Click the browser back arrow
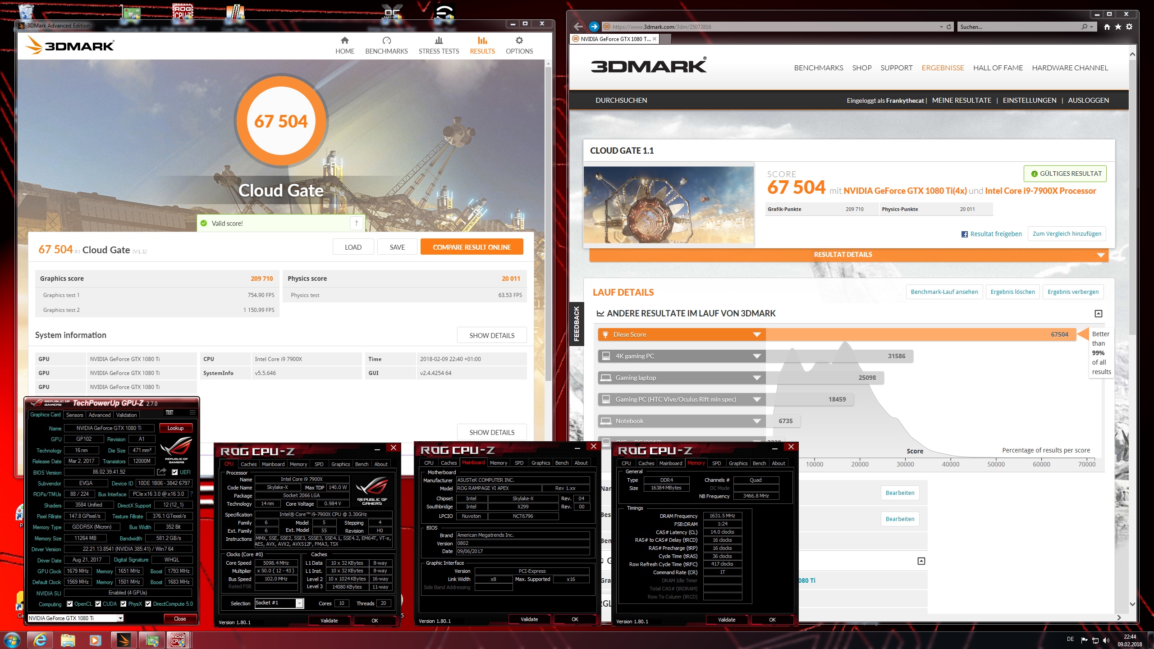The image size is (1154, 649). point(578,27)
